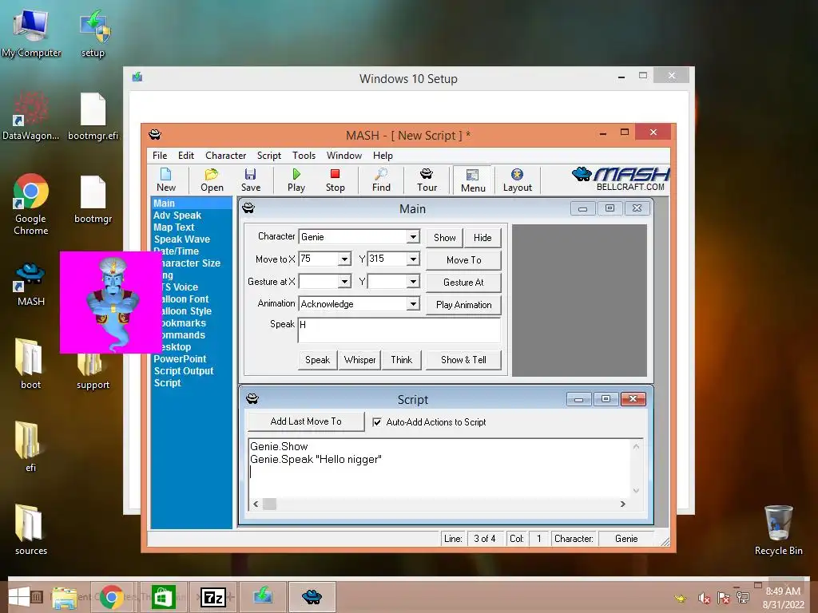Open the Window menu

point(343,156)
